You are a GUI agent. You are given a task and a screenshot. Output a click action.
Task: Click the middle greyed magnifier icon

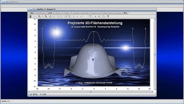(x=43, y=16)
